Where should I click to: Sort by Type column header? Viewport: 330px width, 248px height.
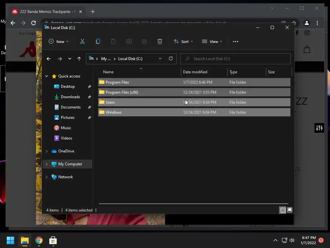(247, 72)
